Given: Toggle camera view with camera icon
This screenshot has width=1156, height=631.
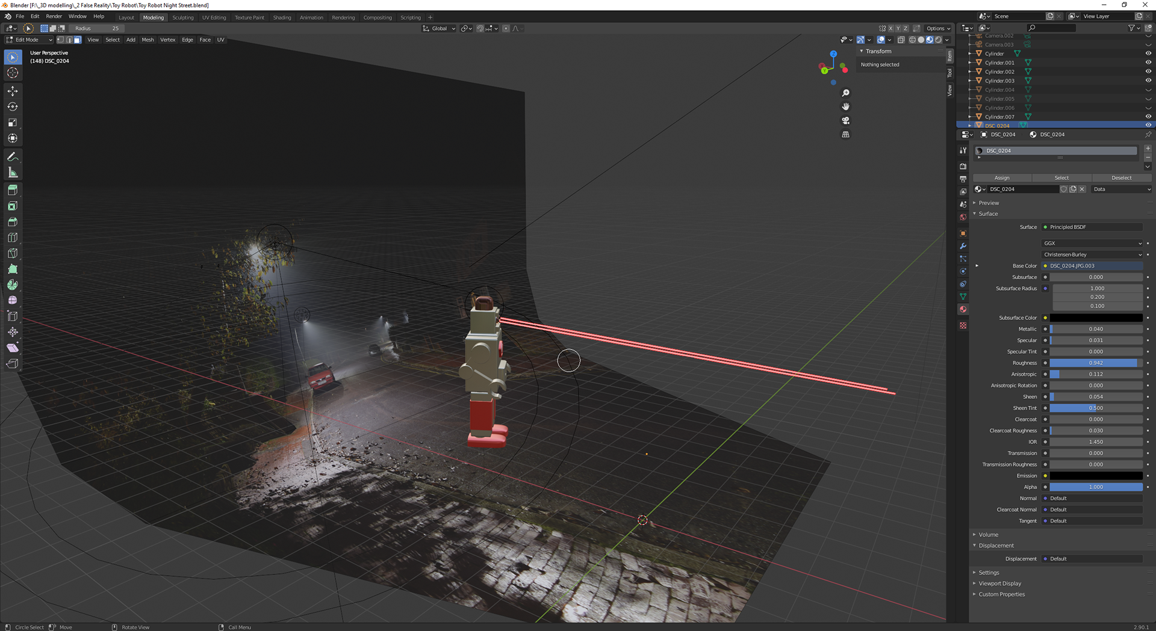Looking at the screenshot, I should 845,120.
